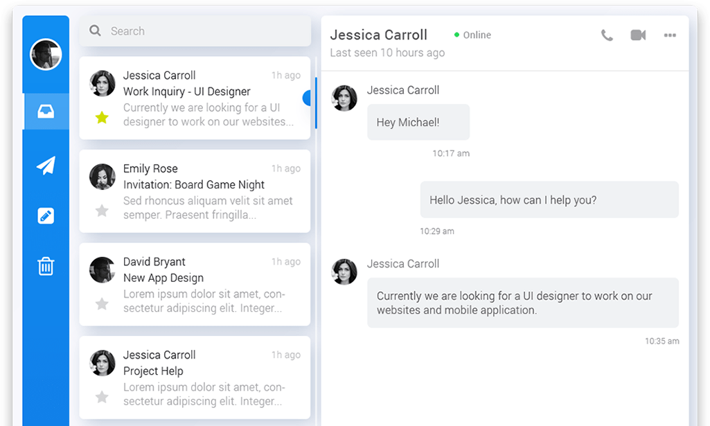
Task: Click the compose pencil icon
Action: (x=46, y=216)
